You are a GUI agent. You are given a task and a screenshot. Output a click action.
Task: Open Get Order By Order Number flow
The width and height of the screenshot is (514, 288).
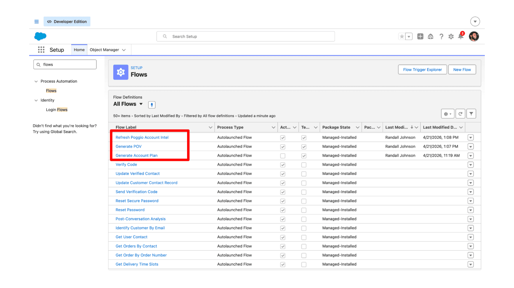pos(141,255)
